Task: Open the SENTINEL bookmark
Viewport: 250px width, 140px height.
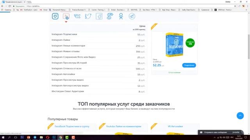Action: point(133,10)
